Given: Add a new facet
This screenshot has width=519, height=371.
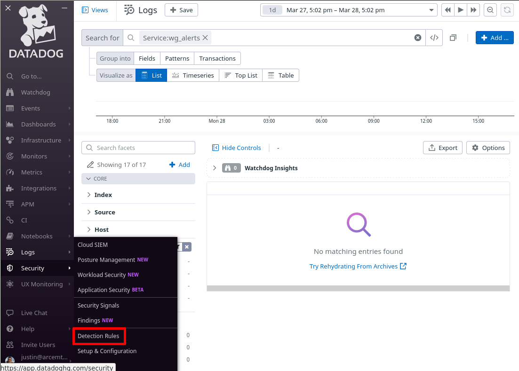Looking at the screenshot, I should (x=180, y=165).
